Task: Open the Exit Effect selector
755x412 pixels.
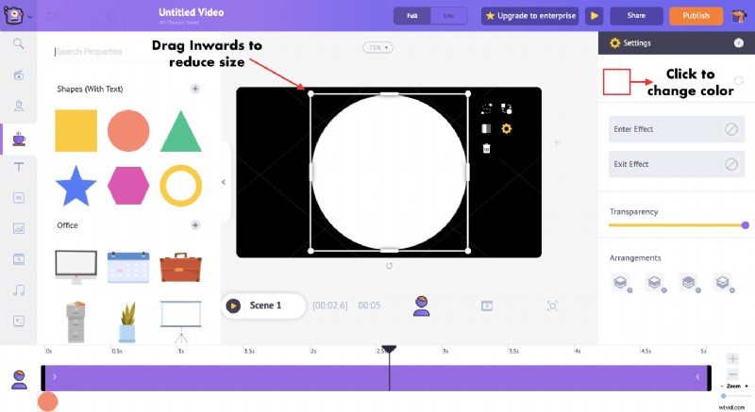Action: [677, 164]
